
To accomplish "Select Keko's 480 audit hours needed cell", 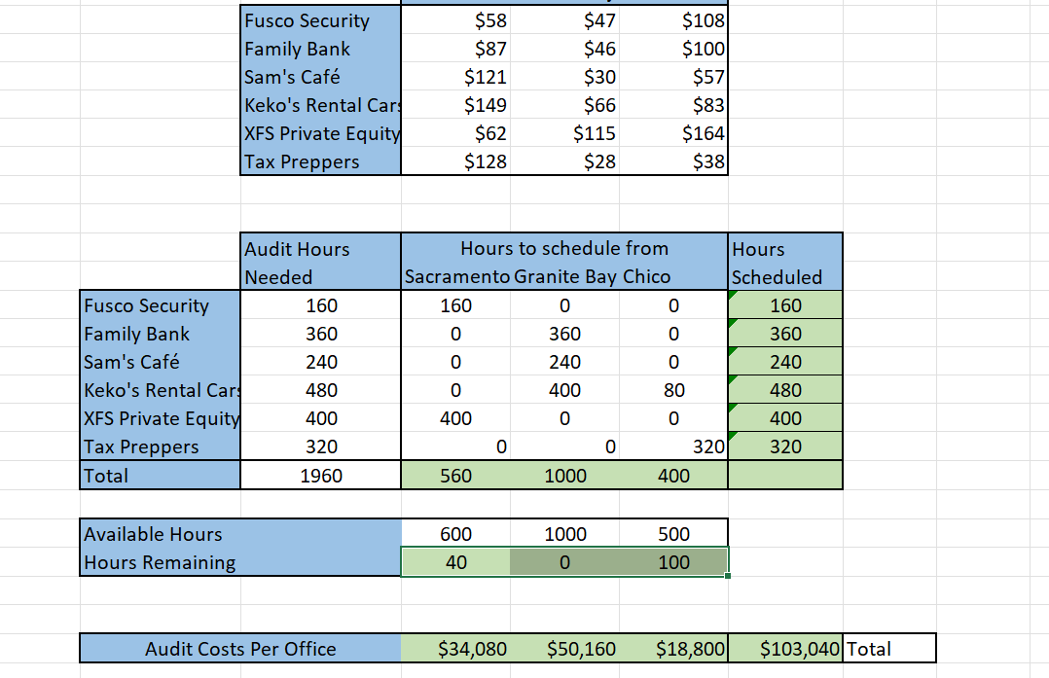I will point(320,390).
